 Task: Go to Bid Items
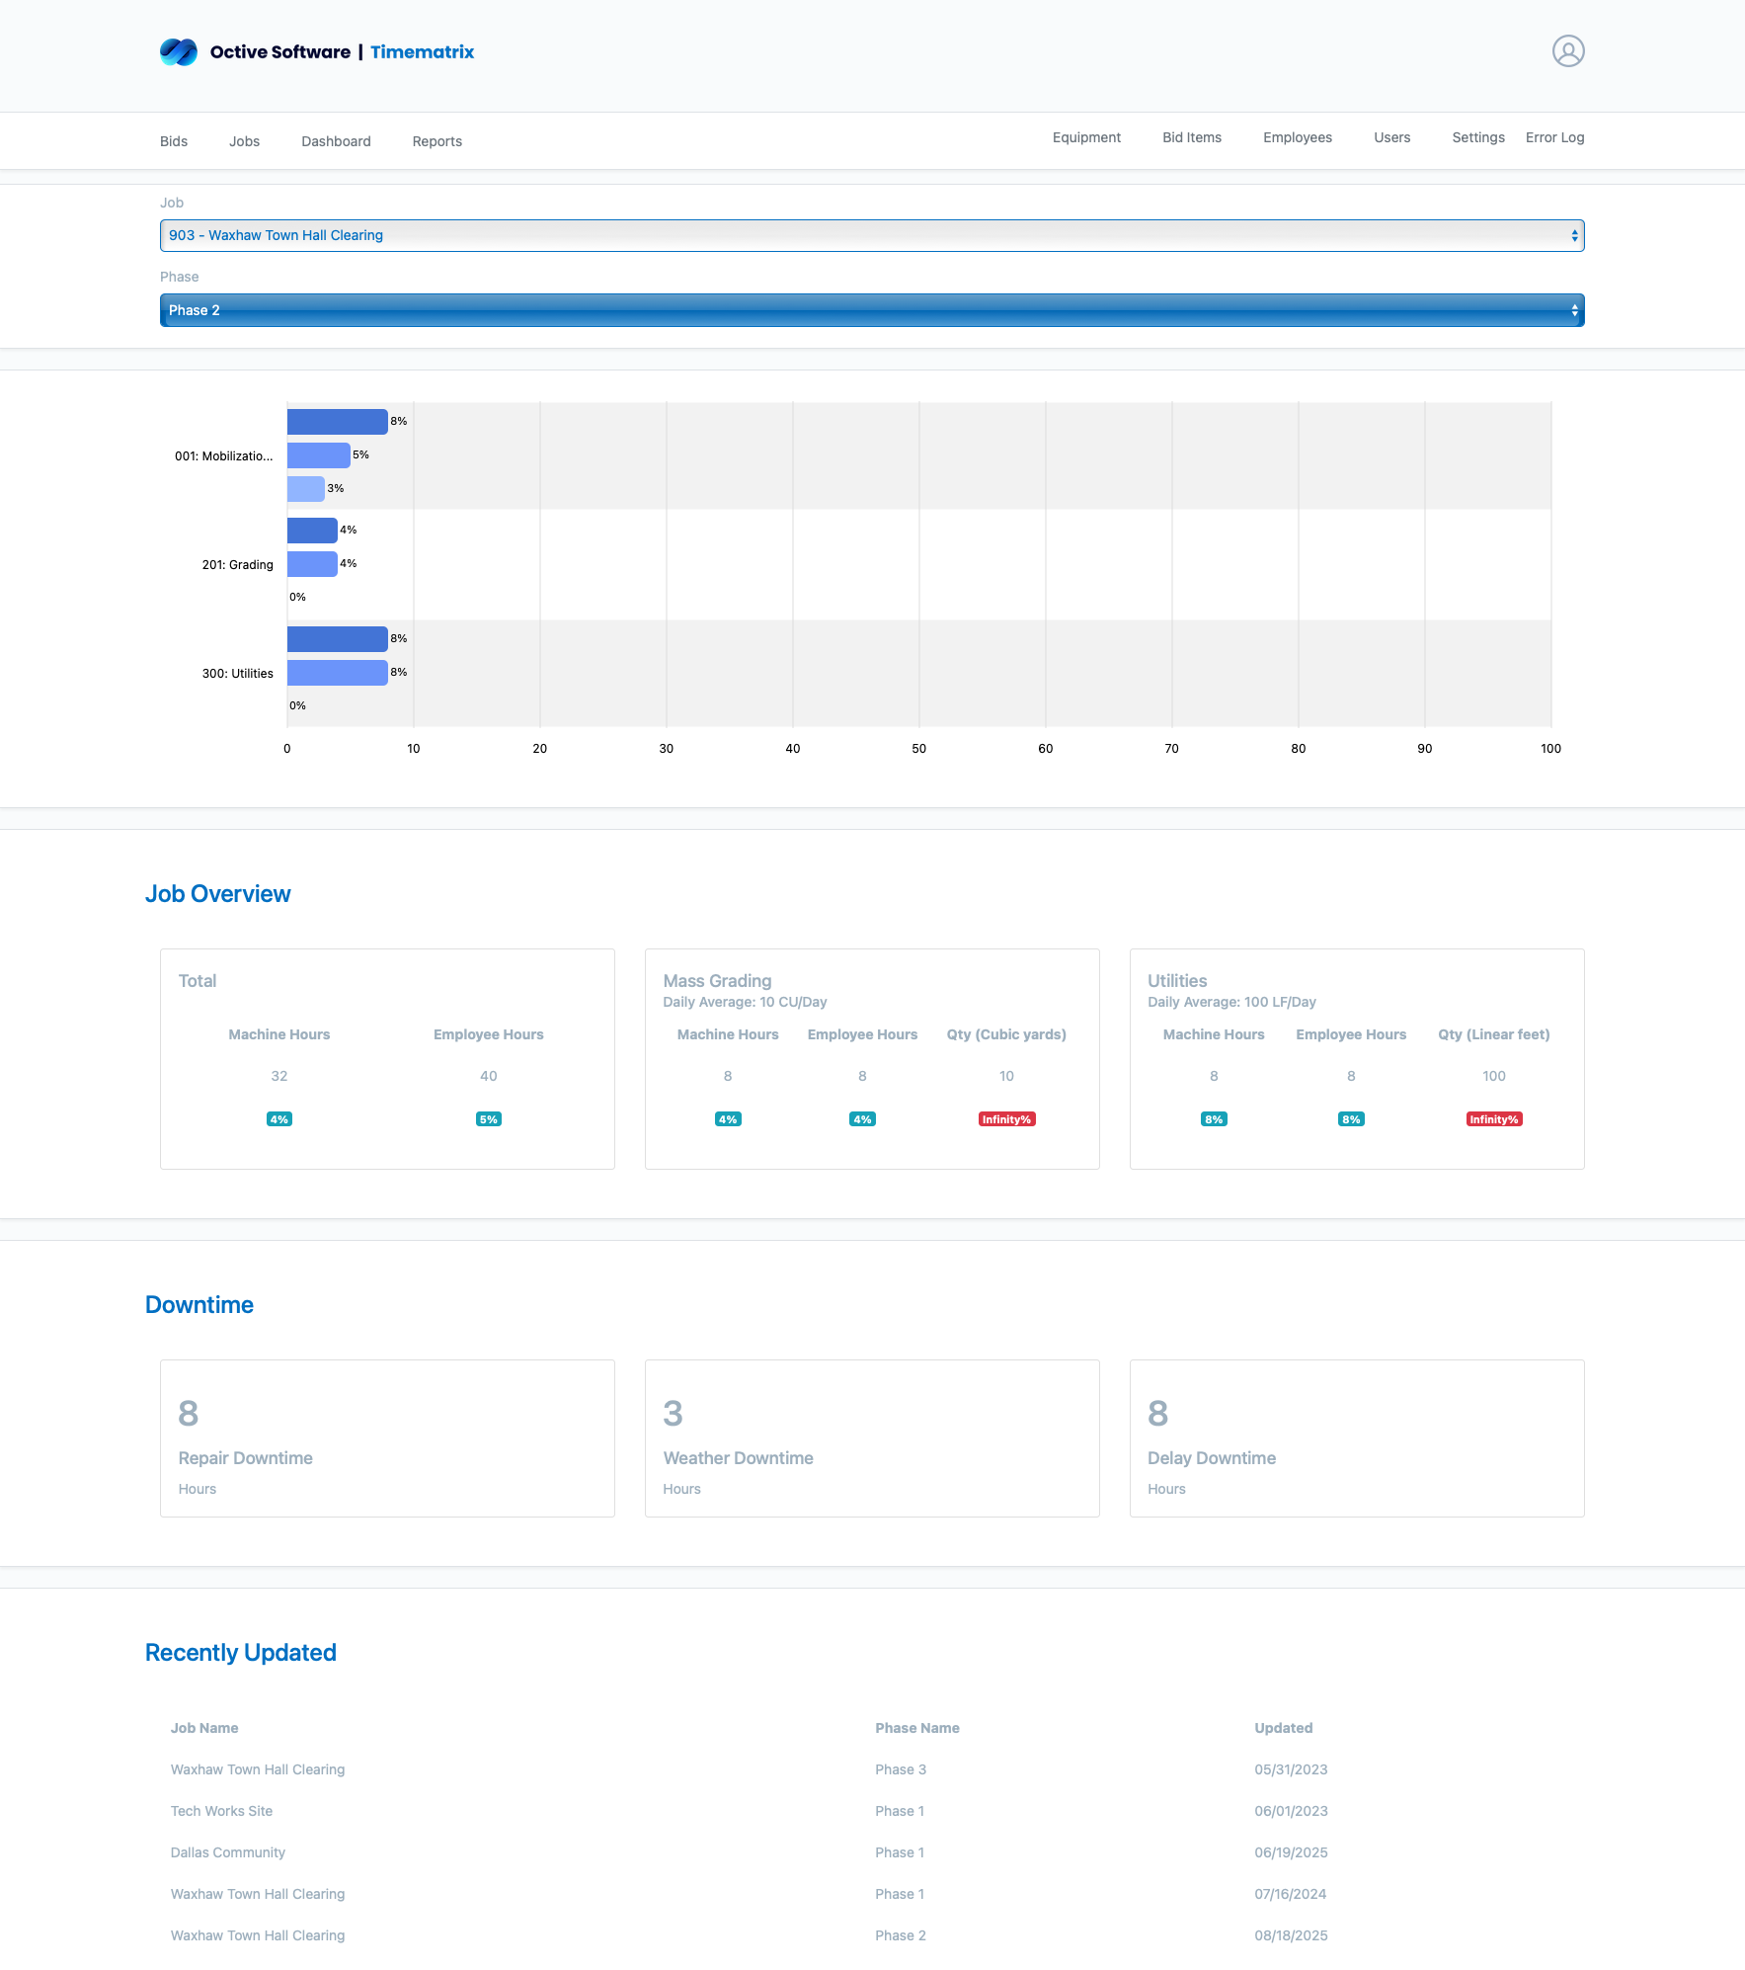pyautogui.click(x=1191, y=138)
